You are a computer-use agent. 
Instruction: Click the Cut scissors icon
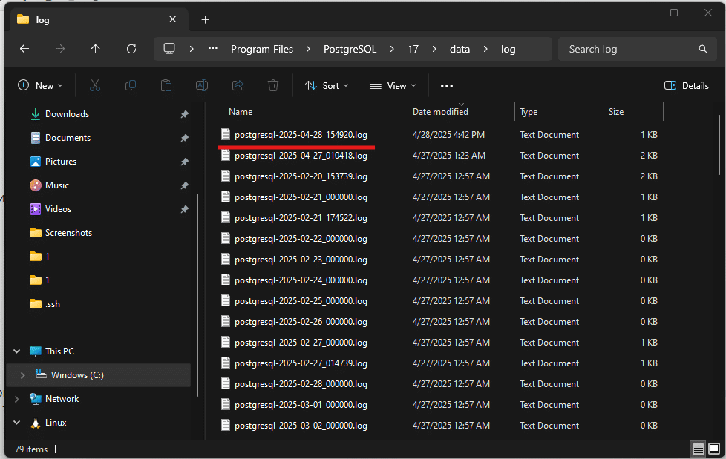(x=94, y=85)
